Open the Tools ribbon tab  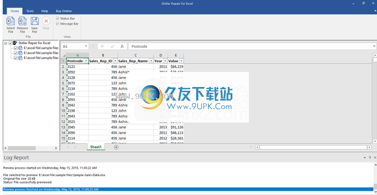pos(30,11)
